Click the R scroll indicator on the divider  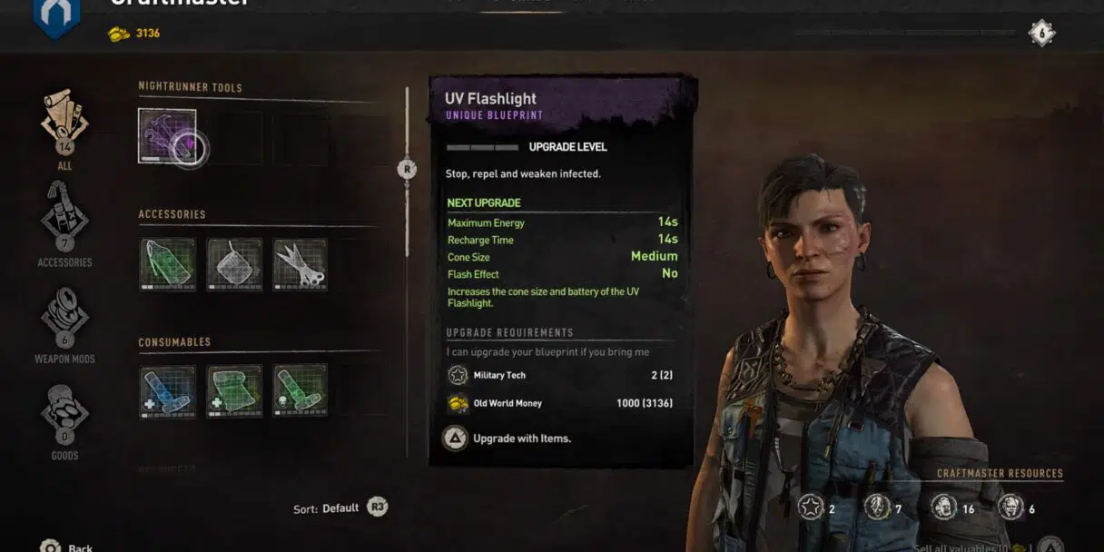[x=407, y=169]
